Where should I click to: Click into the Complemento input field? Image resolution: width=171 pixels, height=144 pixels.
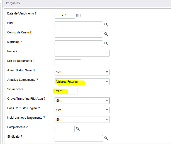pyautogui.click(x=65, y=129)
